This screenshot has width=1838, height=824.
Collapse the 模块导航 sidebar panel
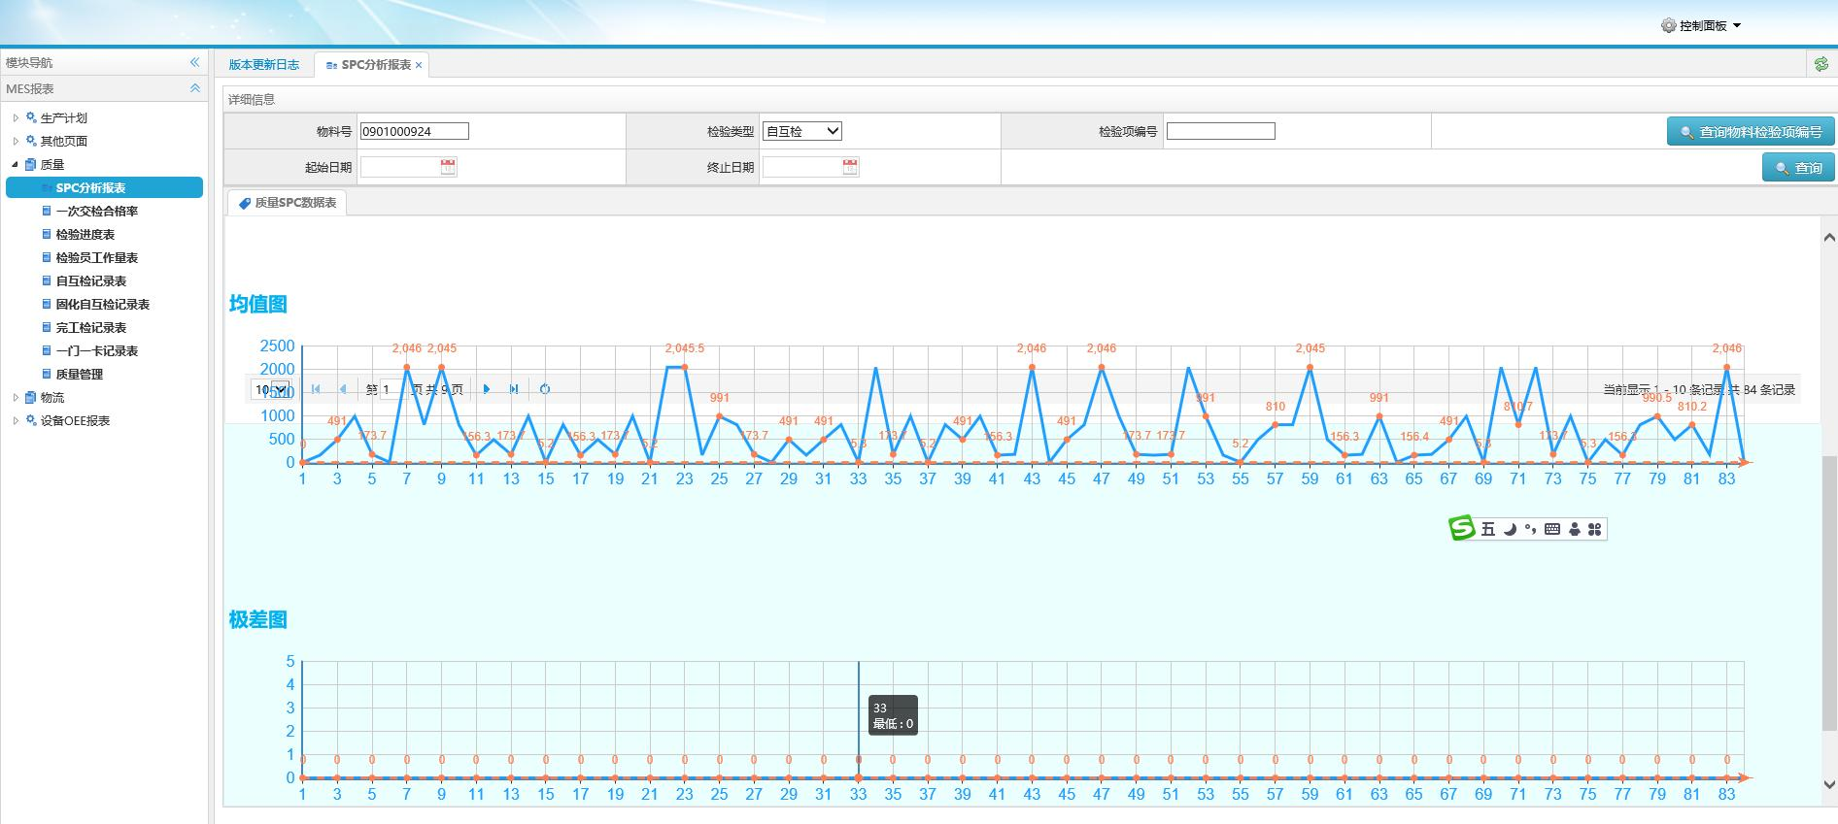coord(194,62)
